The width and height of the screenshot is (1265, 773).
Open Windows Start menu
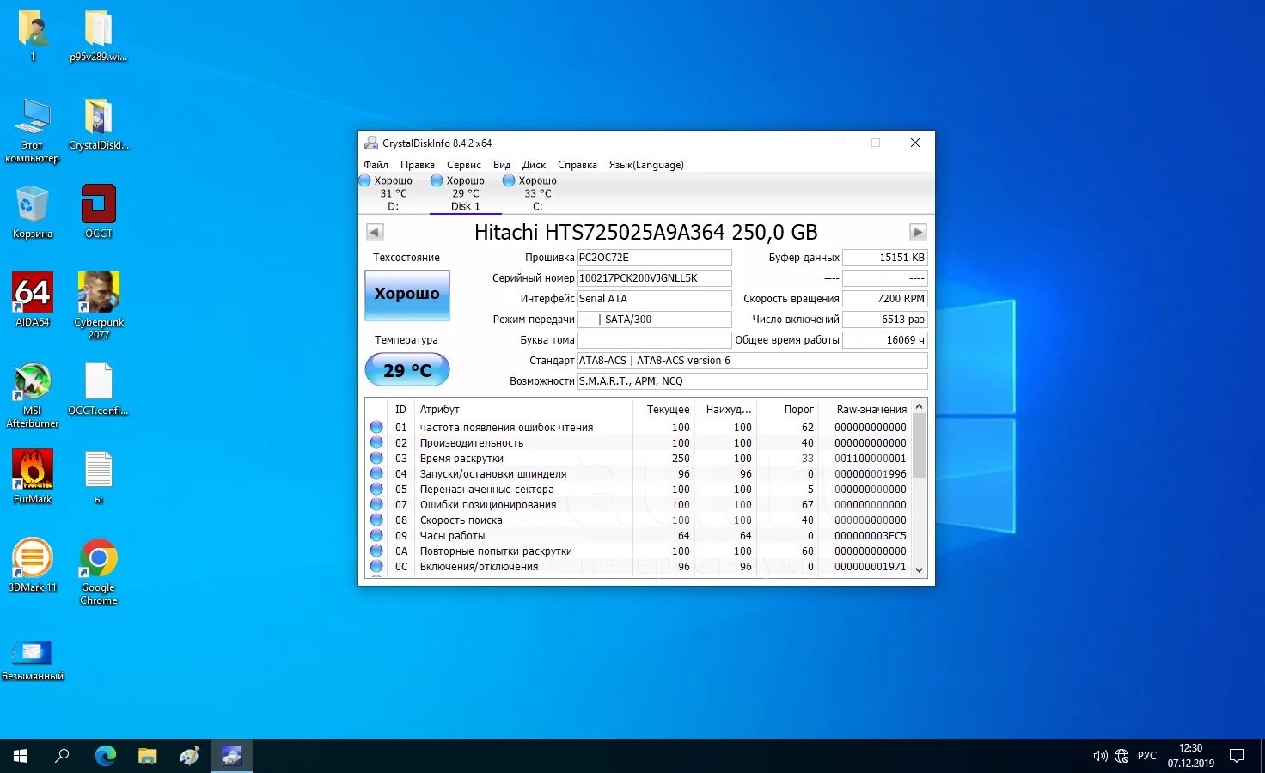pyautogui.click(x=21, y=756)
